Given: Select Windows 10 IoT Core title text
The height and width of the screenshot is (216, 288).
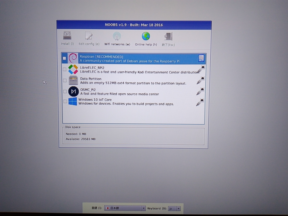Looking at the screenshot, I should point(95,100).
